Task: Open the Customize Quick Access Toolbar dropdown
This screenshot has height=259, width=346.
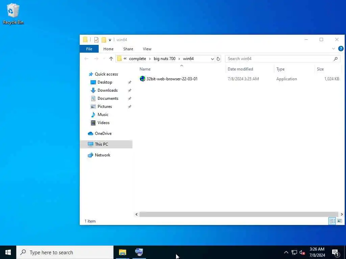Action: (110, 40)
